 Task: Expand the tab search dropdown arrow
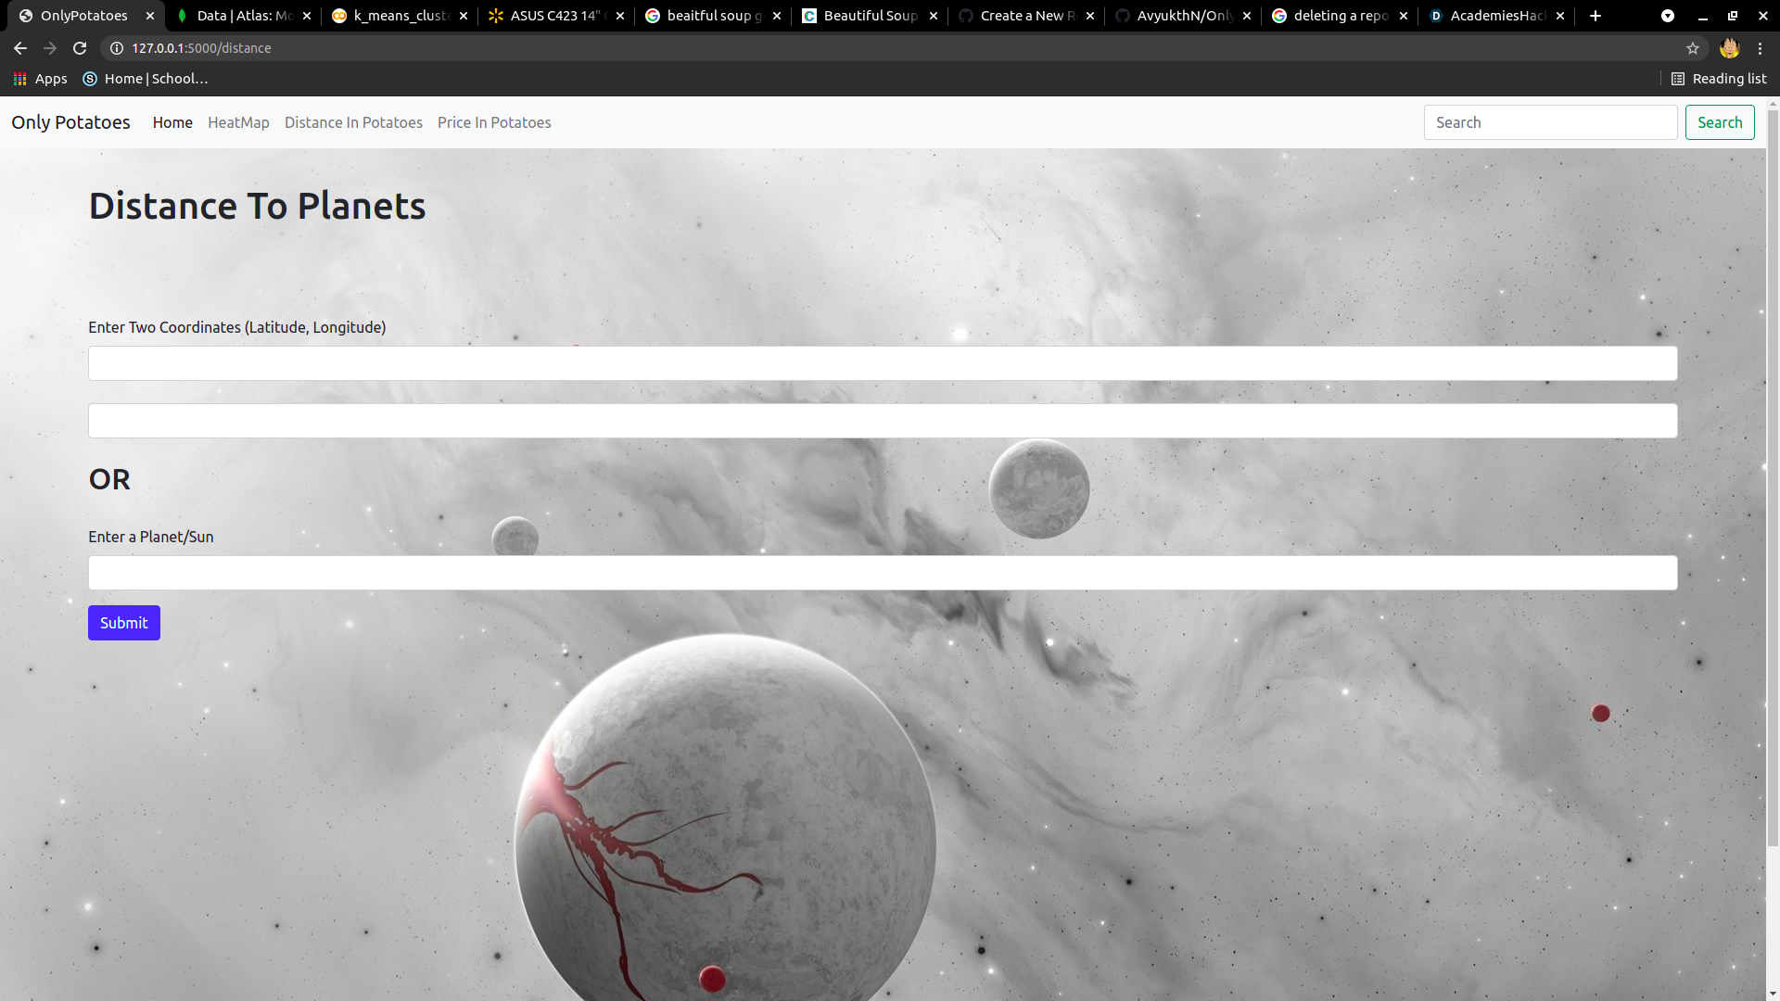pyautogui.click(x=1668, y=16)
